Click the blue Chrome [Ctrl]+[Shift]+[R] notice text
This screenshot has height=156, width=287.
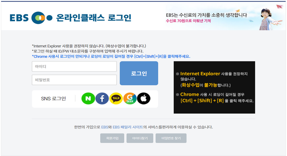pyautogui.click(x=111, y=56)
